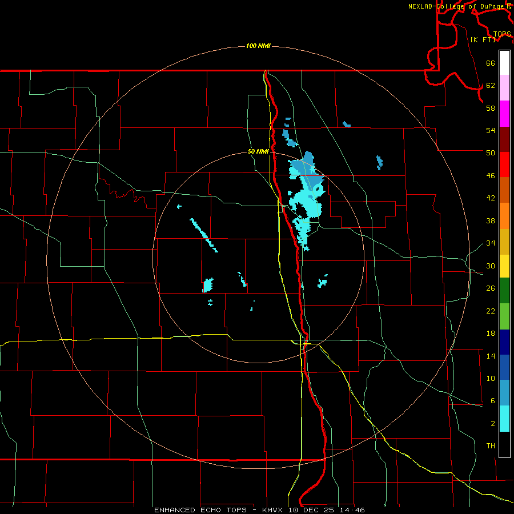Click the magenta legend swatch
514x514 pixels.
[504, 114]
